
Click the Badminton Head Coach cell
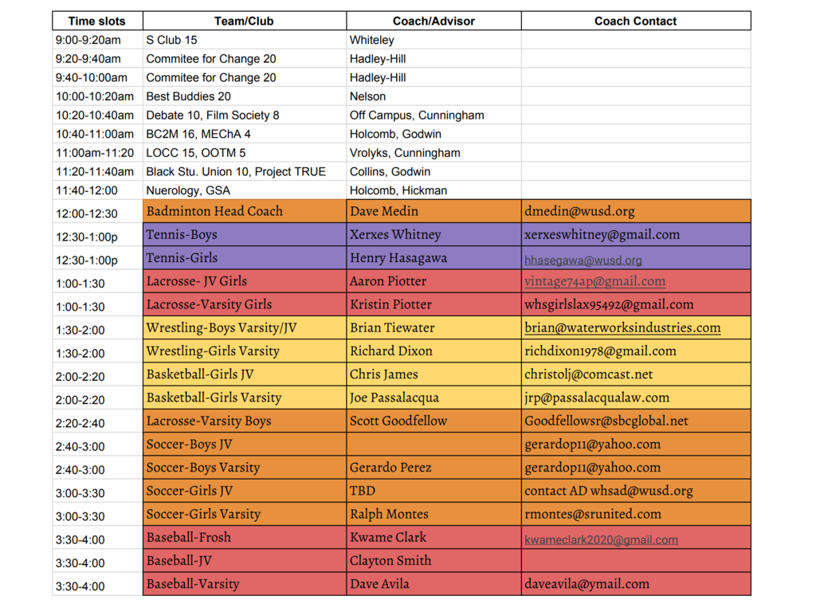[x=244, y=211]
